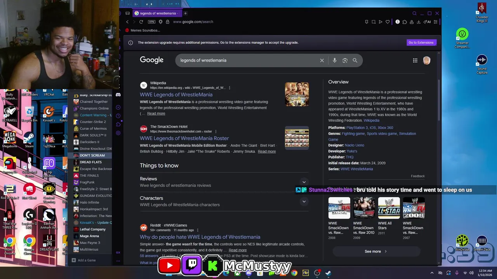Open browser Easy Setup menu icon
Viewport: 497px width, 279px height.
(436, 22)
